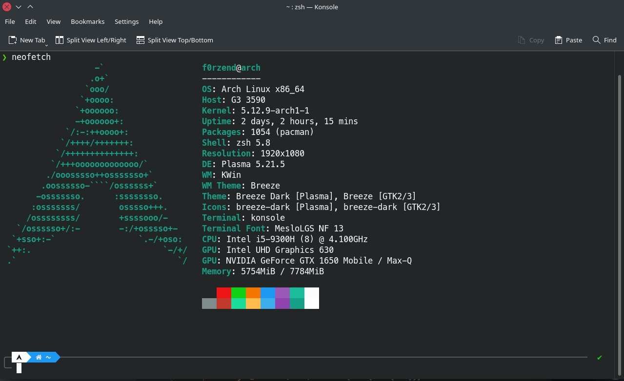Click the titlebar up chevron (maximize)
The height and width of the screenshot is (381, 624).
pos(30,7)
